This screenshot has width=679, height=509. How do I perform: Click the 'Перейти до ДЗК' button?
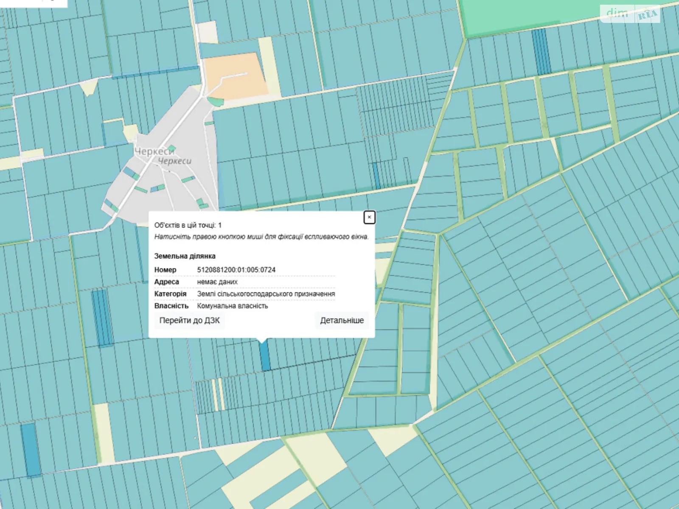click(x=189, y=320)
